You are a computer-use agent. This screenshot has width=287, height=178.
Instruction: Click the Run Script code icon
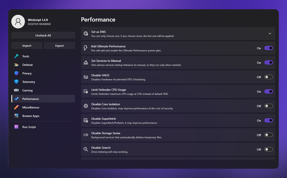point(17,127)
